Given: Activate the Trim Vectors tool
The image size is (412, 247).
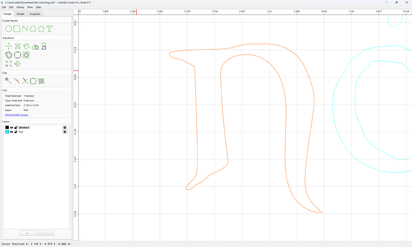Looking at the screenshot, I should [25, 81].
